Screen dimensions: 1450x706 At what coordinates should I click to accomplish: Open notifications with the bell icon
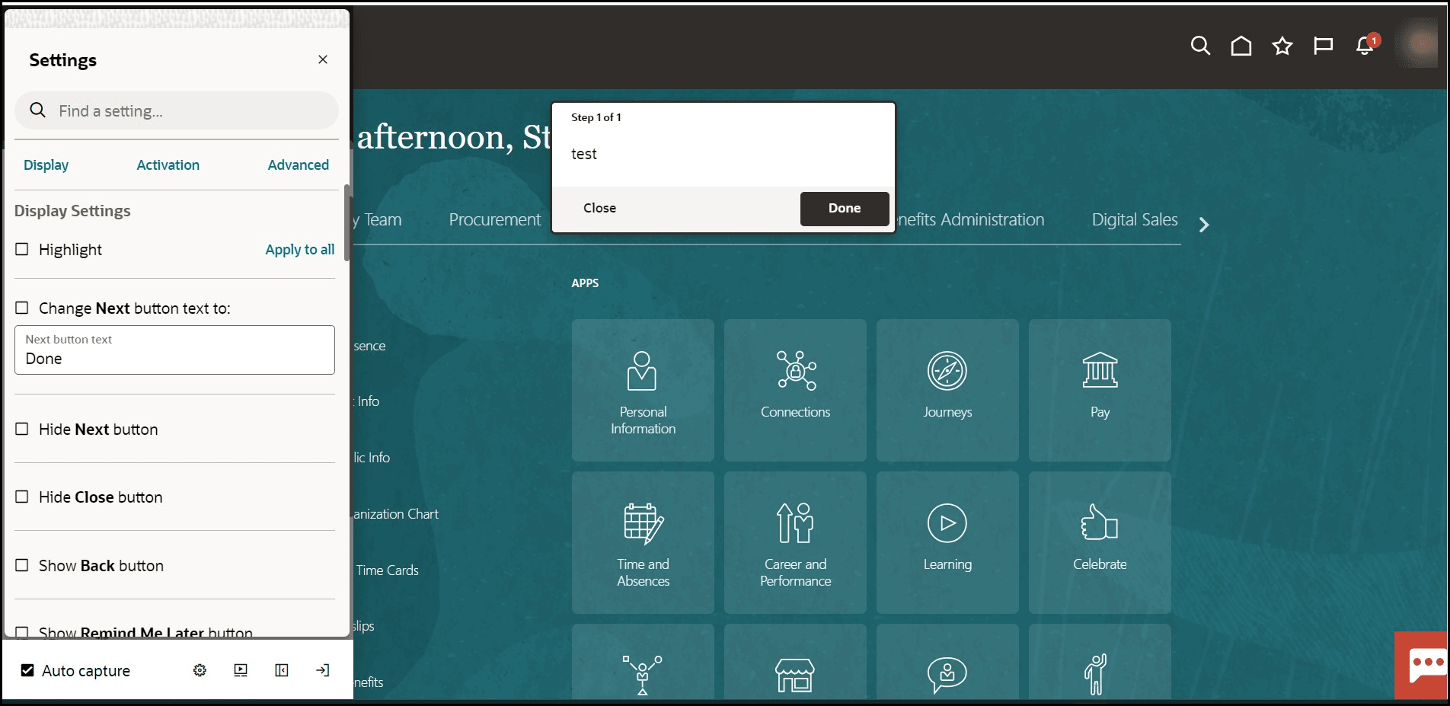[x=1363, y=46]
